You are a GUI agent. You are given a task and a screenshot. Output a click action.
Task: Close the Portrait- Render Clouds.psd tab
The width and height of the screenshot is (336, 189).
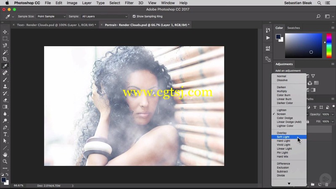(102, 25)
